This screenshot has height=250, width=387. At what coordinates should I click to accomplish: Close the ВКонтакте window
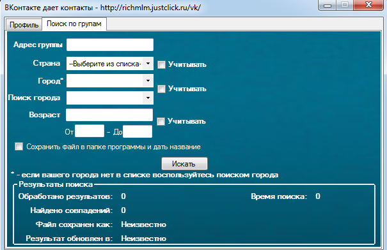click(368, 5)
